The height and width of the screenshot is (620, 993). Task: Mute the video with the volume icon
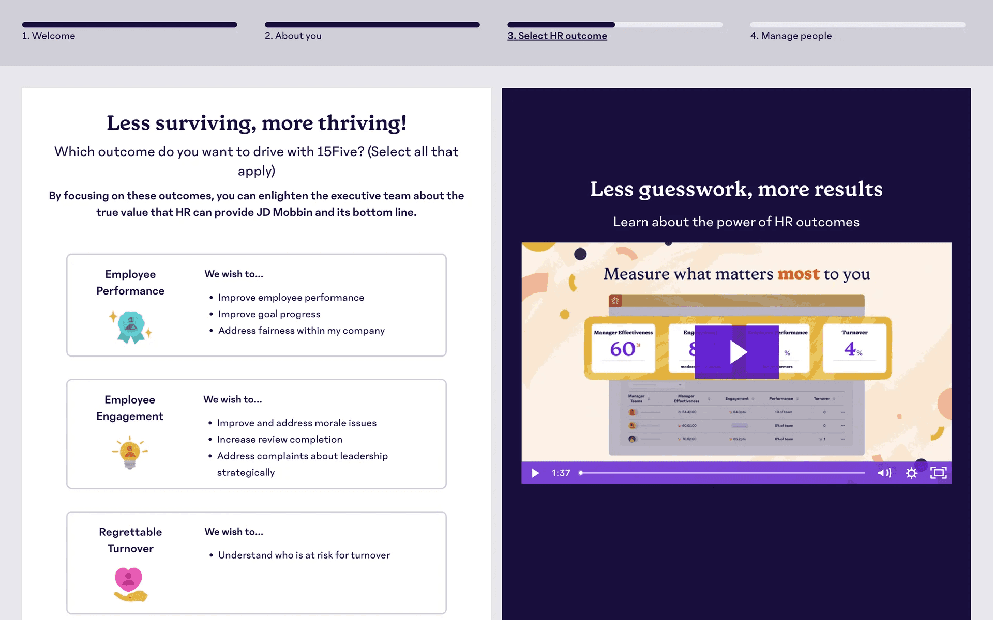(884, 473)
